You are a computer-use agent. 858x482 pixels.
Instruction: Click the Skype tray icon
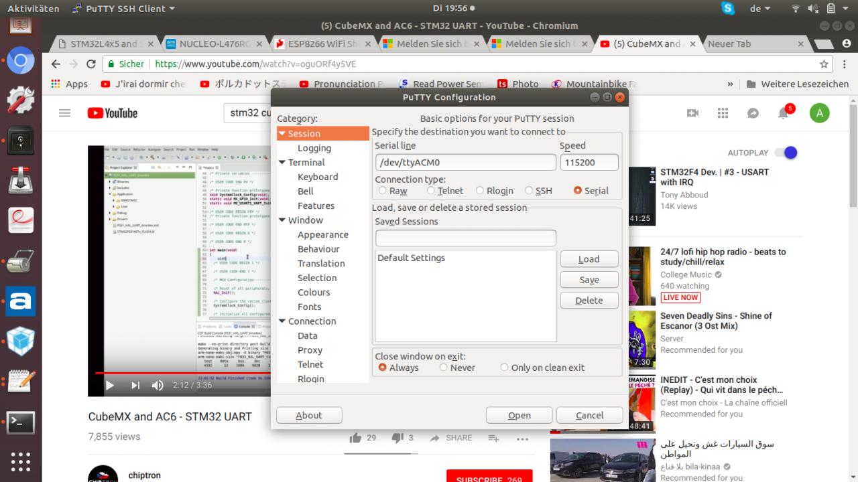coord(729,9)
